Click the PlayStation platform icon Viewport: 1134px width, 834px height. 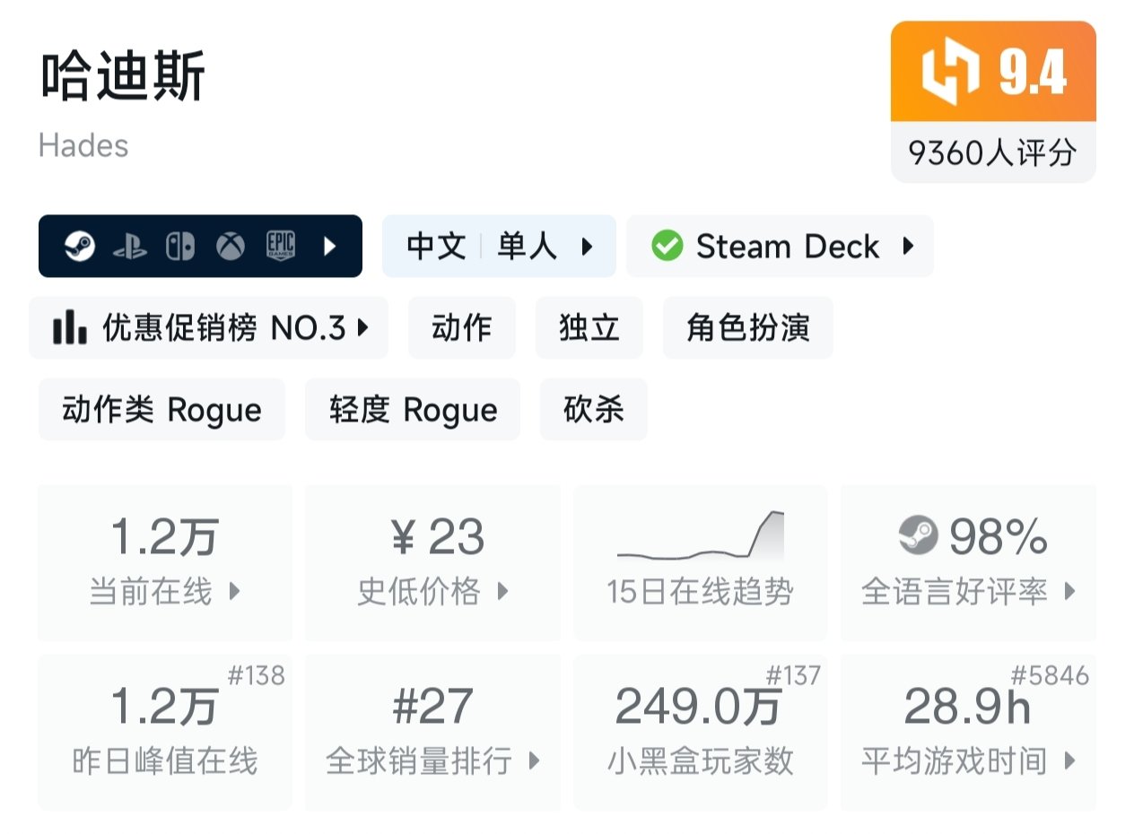(x=129, y=247)
